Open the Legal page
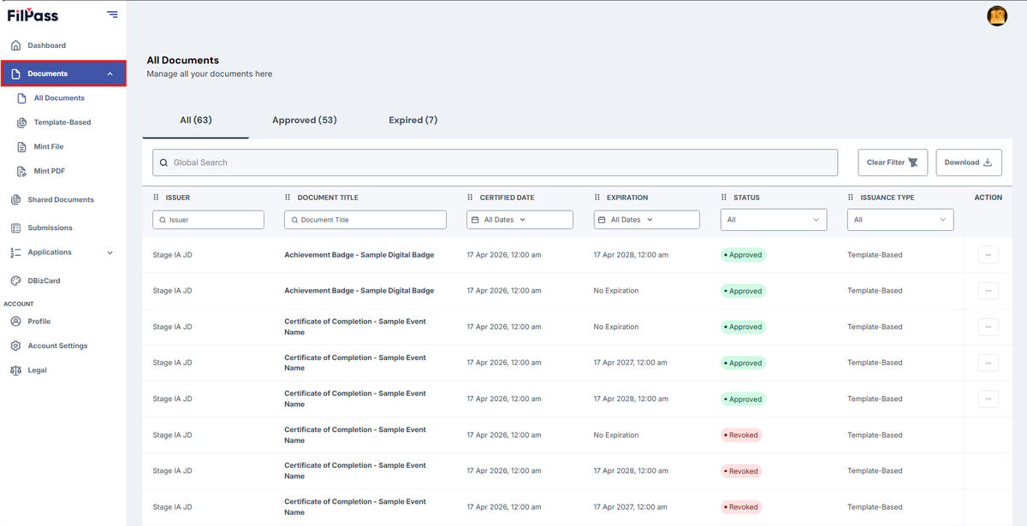Screen dimensions: 1027x526 (x=37, y=370)
